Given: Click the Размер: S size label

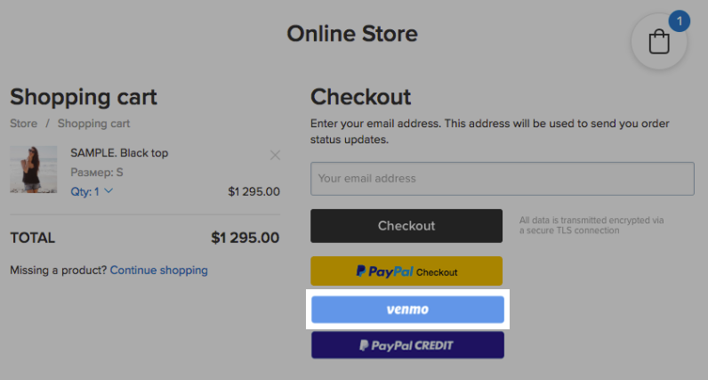Looking at the screenshot, I should 97,172.
